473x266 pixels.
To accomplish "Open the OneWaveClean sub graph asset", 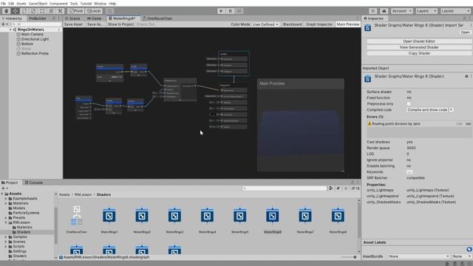I will 77,219.
